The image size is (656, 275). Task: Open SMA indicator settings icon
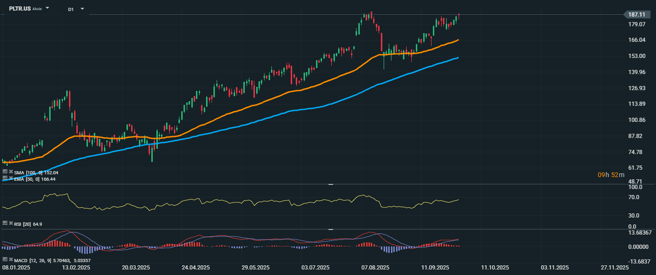[5, 172]
